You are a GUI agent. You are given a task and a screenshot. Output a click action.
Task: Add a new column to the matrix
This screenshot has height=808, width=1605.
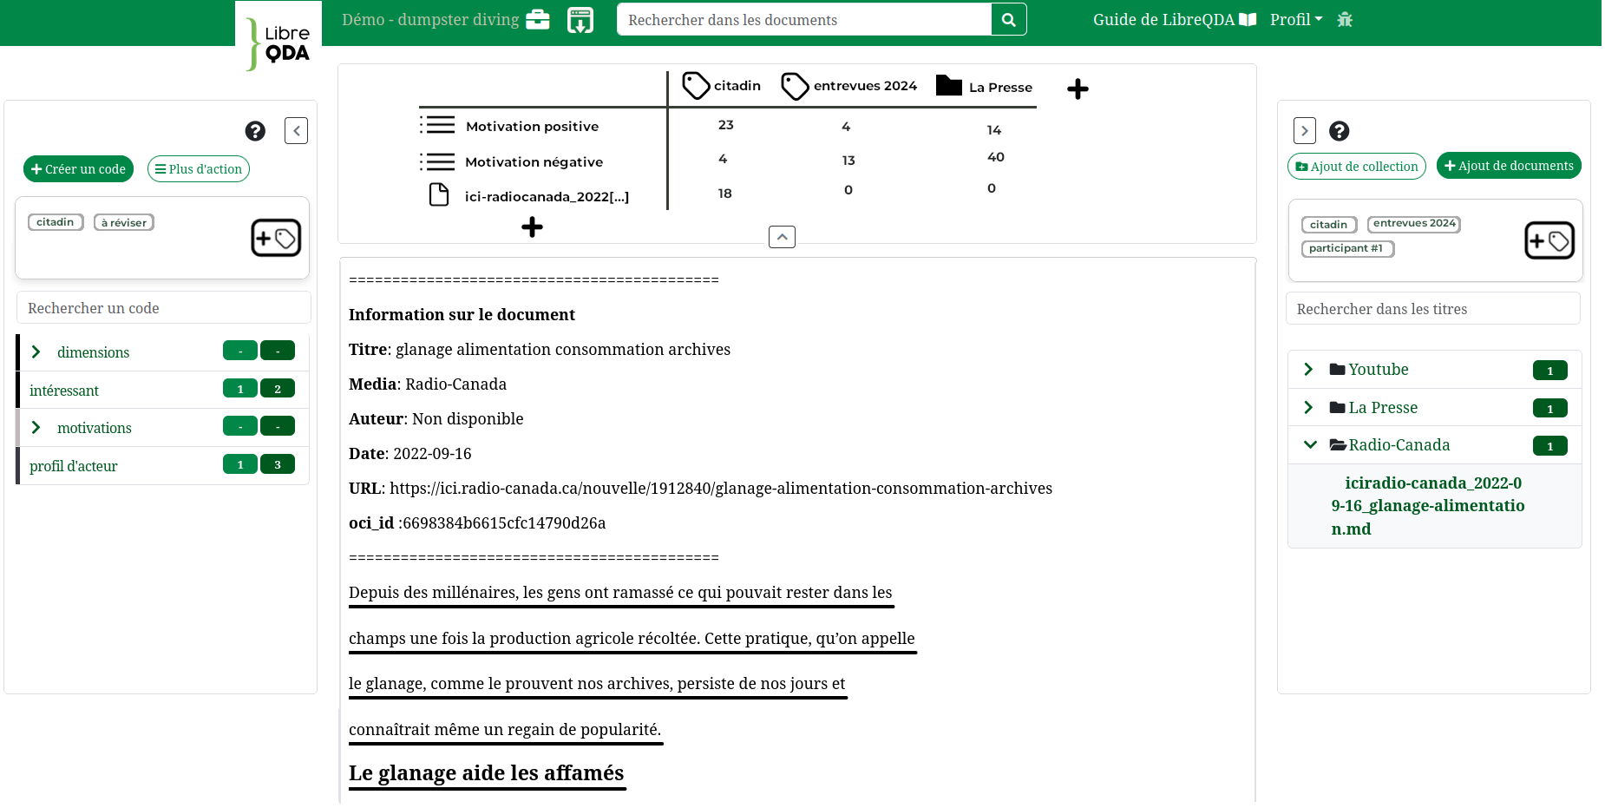[1078, 89]
